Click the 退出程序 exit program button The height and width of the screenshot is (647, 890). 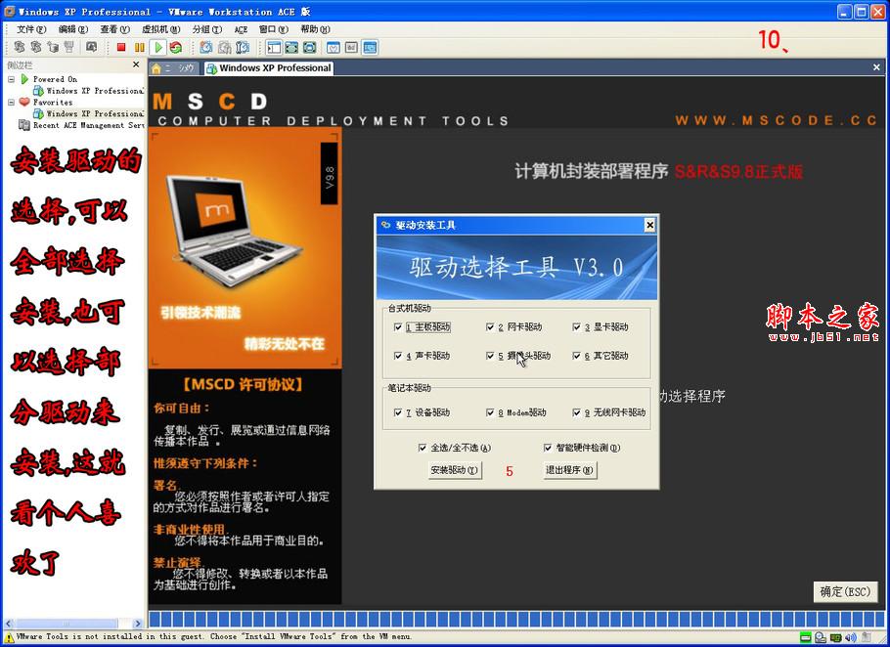pos(570,470)
